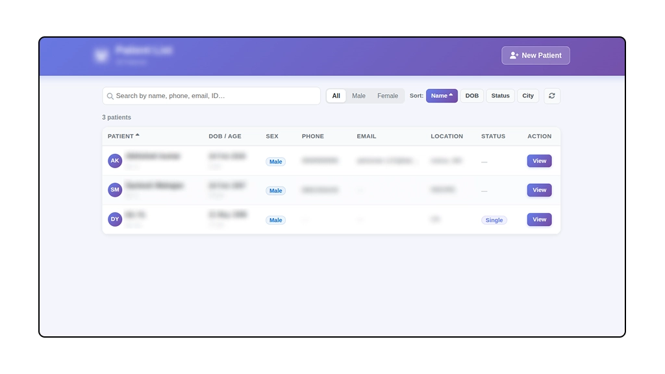The width and height of the screenshot is (665, 374).
Task: Click the Male badge in DY row
Action: (275, 220)
